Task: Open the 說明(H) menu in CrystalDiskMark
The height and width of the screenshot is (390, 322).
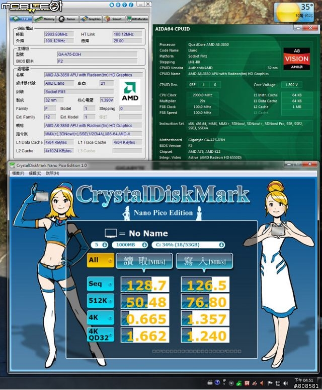Action: [52, 173]
